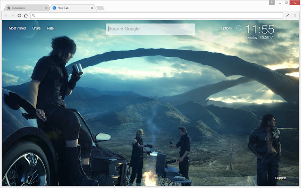Viewport: 301px width, 188px height.
Task: Minimize the browser window
Action: (280, 3)
